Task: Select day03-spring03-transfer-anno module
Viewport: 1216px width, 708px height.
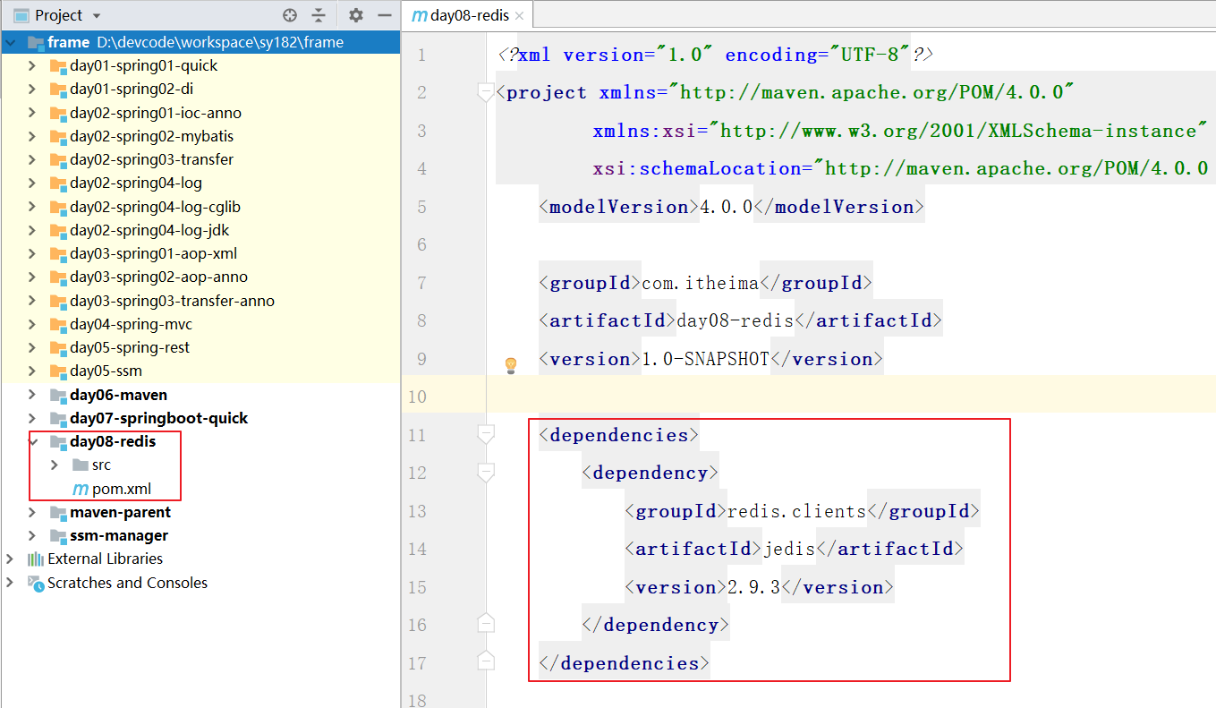Action: pos(173,301)
